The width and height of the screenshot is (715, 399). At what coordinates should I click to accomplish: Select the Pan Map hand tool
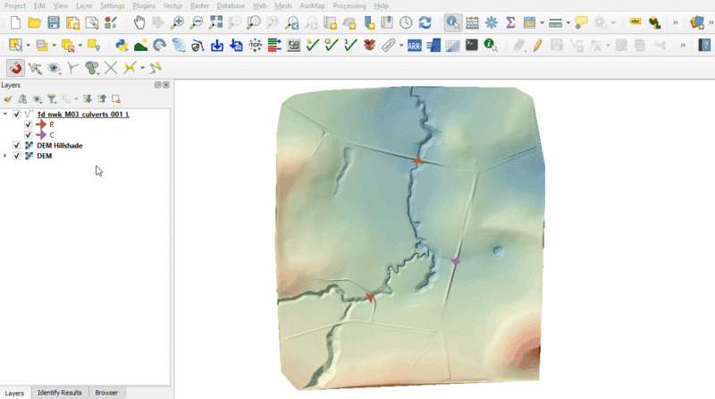140,22
